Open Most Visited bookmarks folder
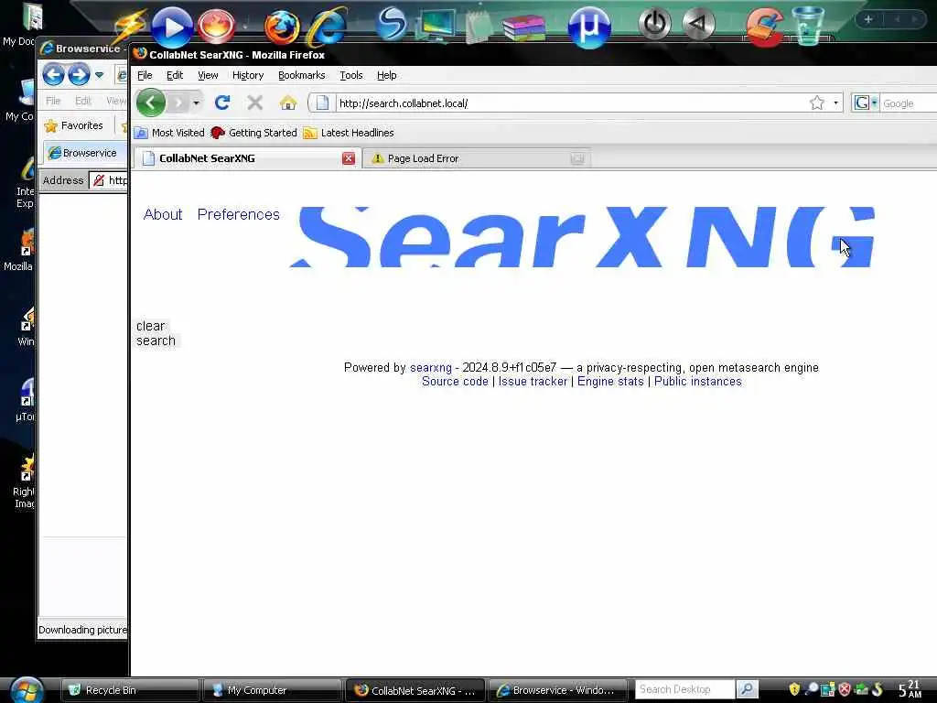The width and height of the screenshot is (937, 703). pos(169,133)
